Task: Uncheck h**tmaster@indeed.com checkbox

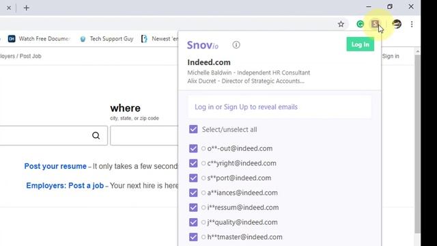Action: (193, 237)
